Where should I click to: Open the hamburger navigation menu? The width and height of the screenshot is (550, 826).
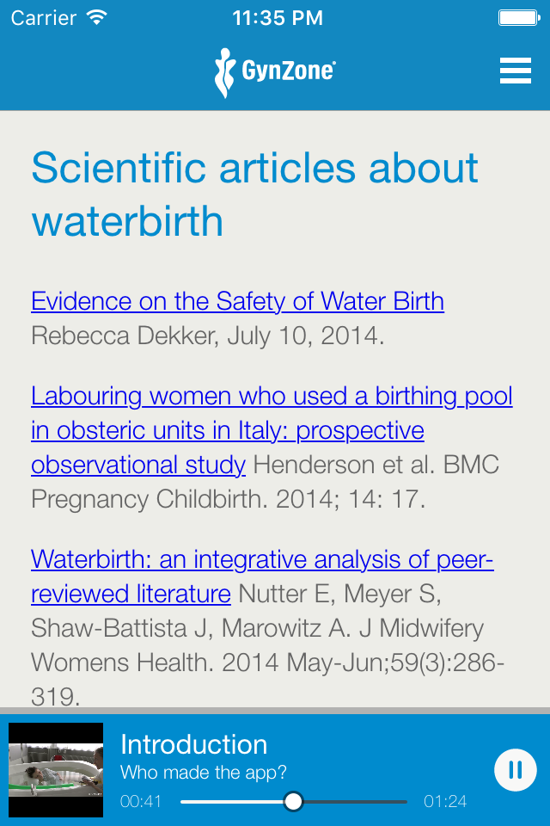515,71
